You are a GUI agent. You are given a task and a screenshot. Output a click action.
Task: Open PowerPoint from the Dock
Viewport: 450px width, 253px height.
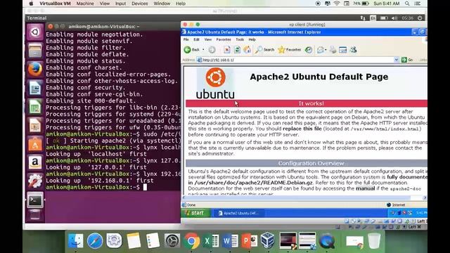click(x=249, y=240)
